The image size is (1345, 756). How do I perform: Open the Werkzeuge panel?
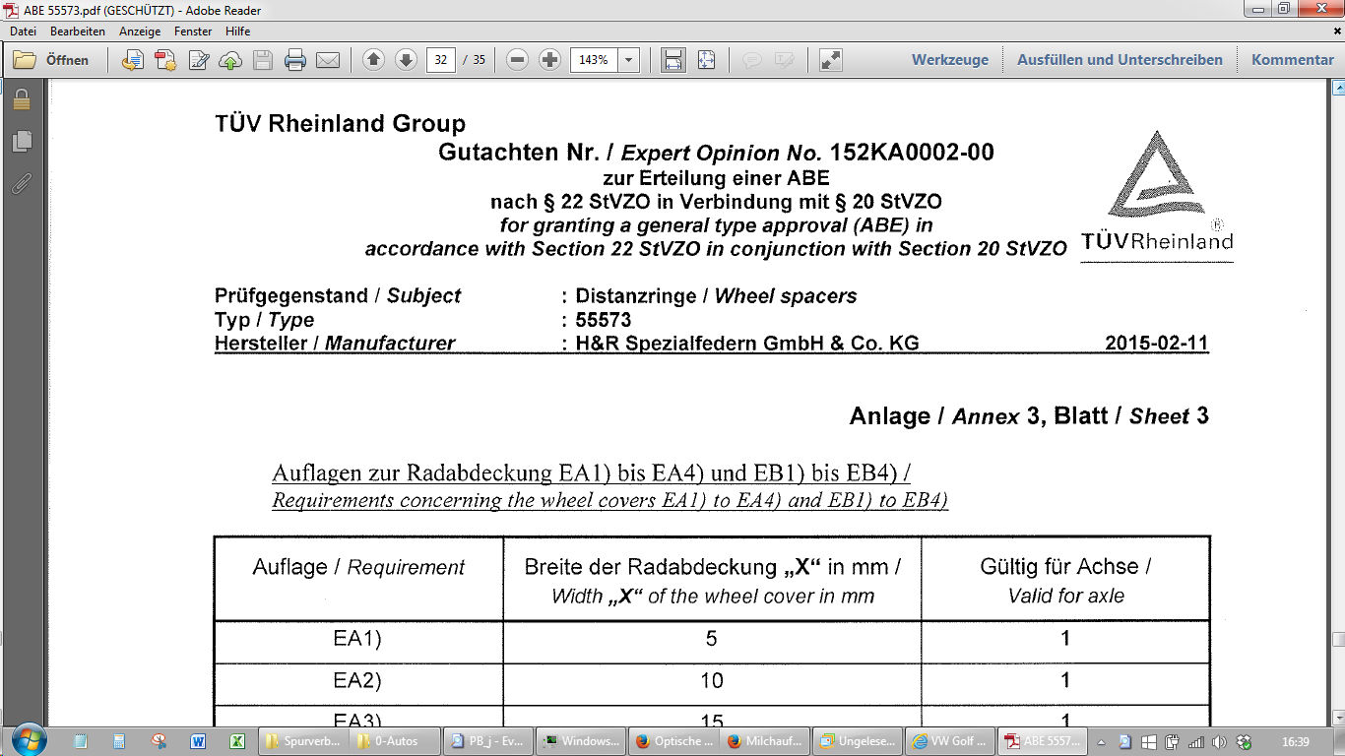(950, 60)
